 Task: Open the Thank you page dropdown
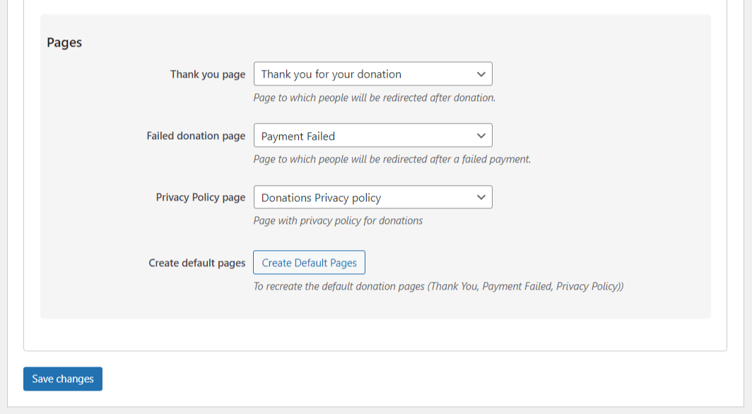[372, 74]
